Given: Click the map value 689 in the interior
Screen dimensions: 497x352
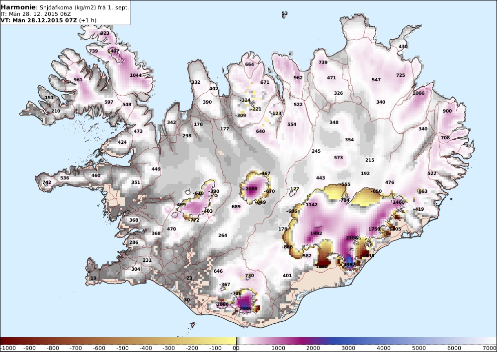Looking at the screenshot, I should coord(236,207).
